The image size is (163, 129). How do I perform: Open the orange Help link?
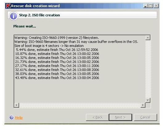tap(19, 118)
